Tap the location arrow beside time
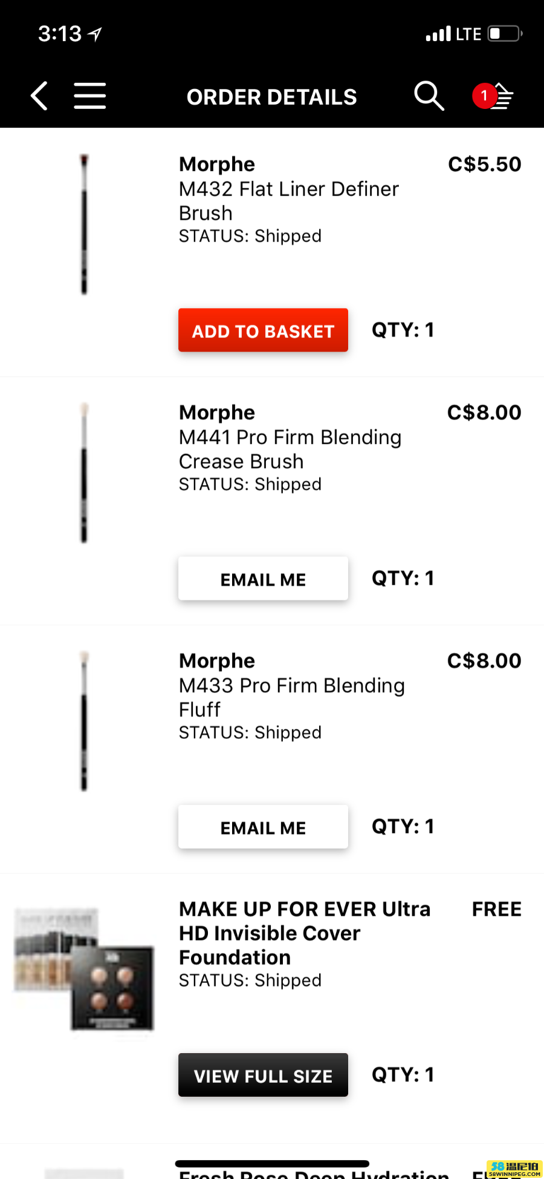 pos(95,34)
